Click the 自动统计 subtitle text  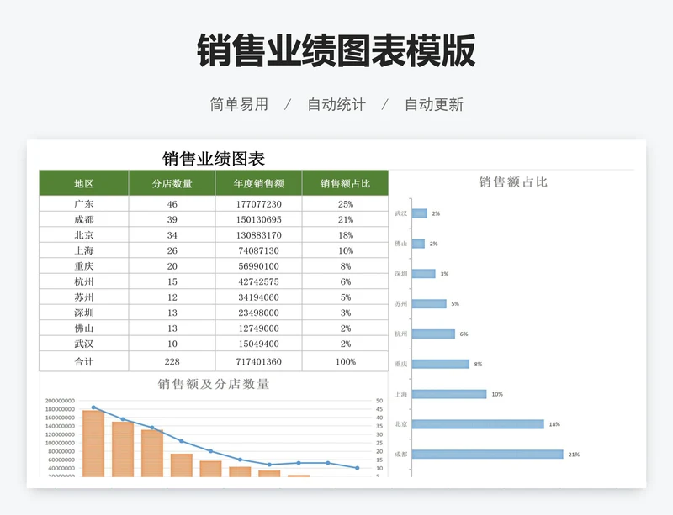336,104
